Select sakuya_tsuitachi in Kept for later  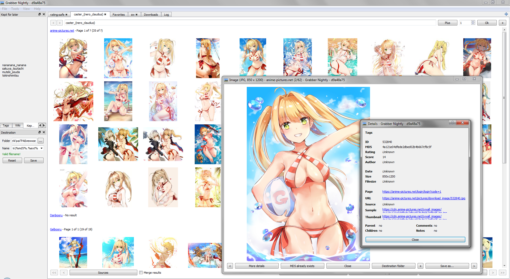(13, 69)
